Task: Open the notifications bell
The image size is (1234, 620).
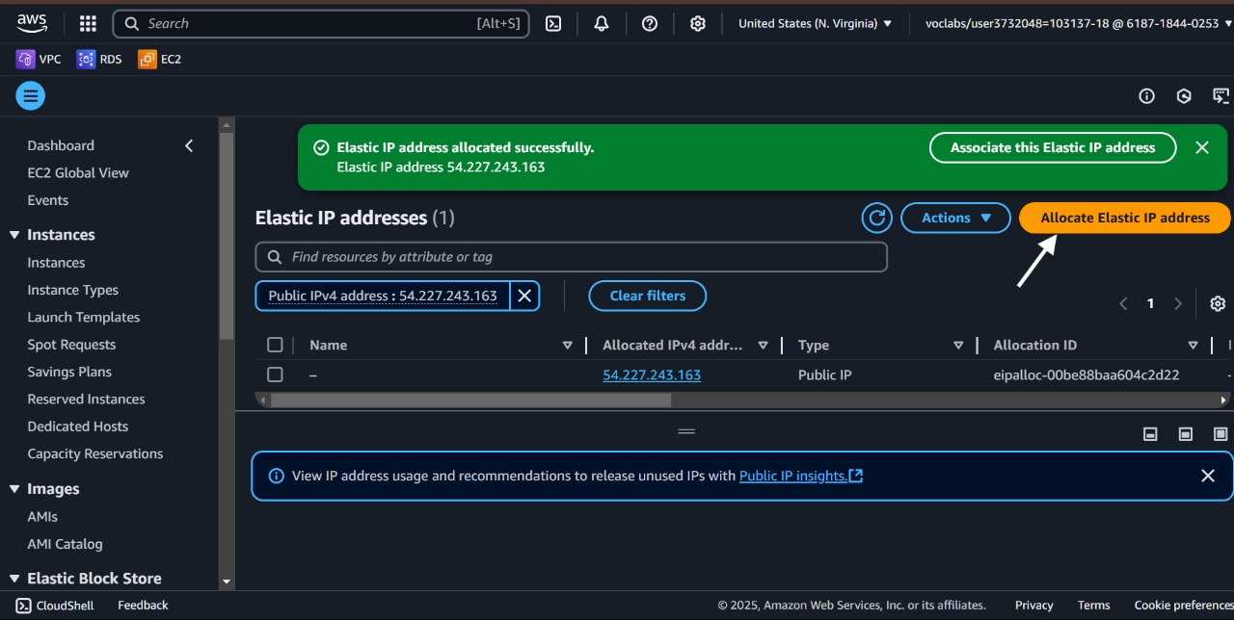Action: [x=602, y=24]
